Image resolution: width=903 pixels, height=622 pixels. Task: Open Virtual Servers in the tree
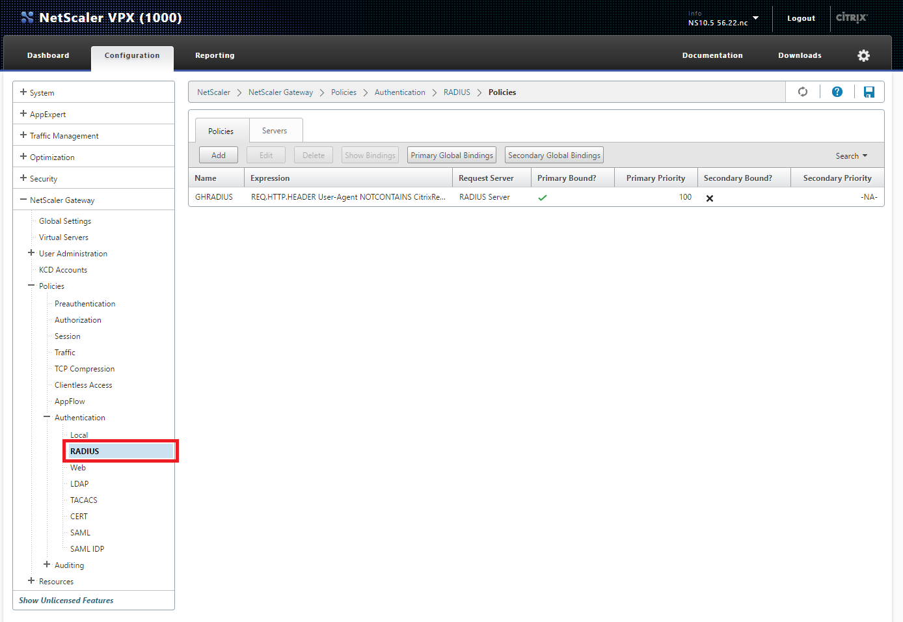64,237
